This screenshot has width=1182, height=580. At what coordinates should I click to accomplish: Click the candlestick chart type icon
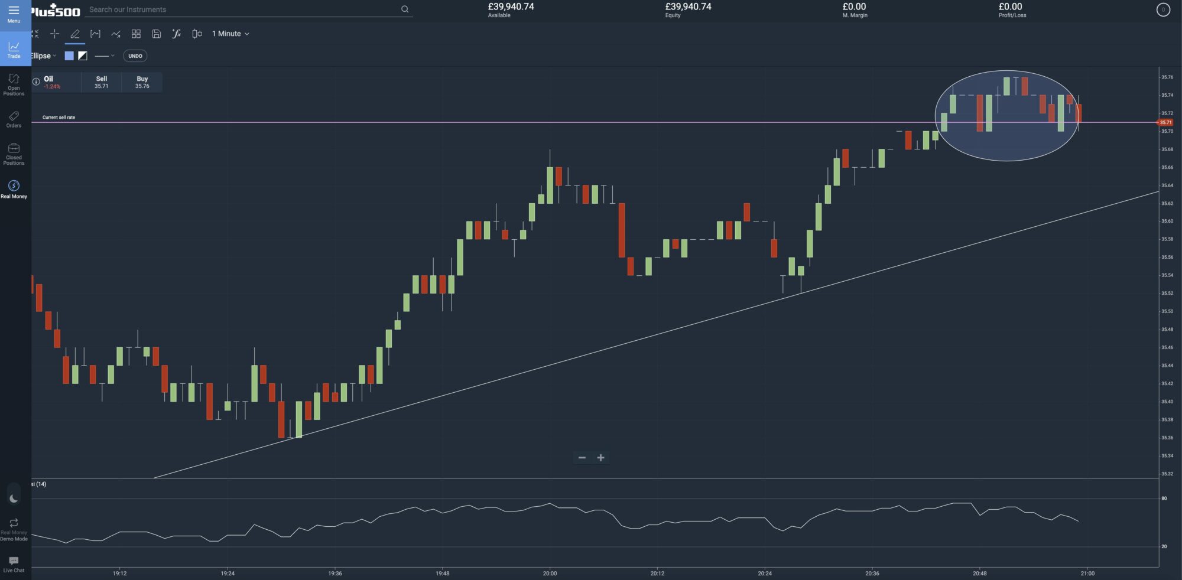197,34
